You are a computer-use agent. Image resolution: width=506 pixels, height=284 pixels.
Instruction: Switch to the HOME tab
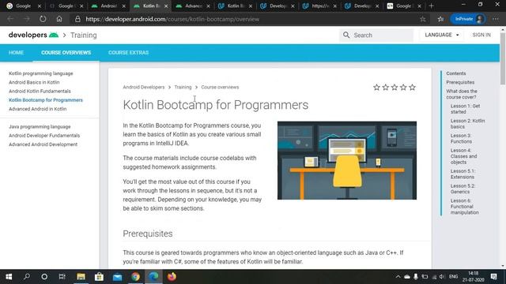16,53
